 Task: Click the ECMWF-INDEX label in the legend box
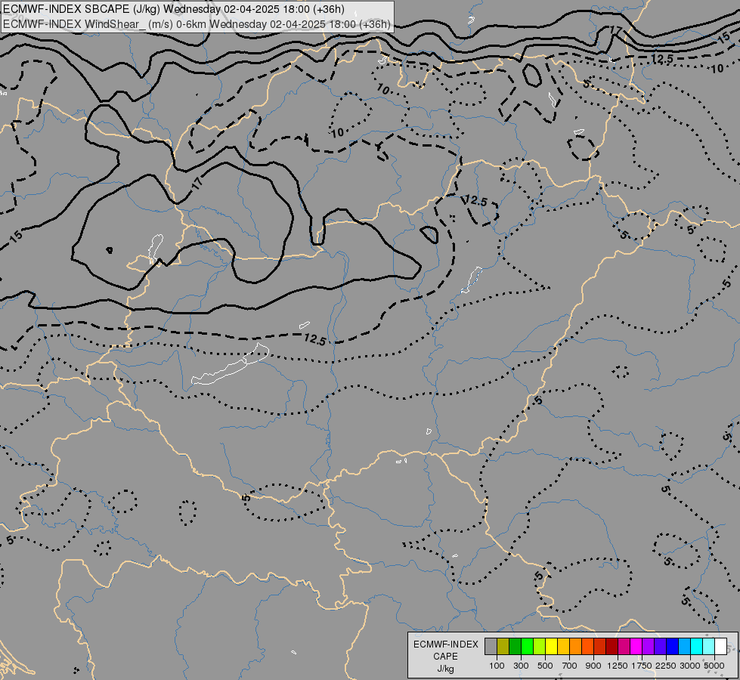446,644
